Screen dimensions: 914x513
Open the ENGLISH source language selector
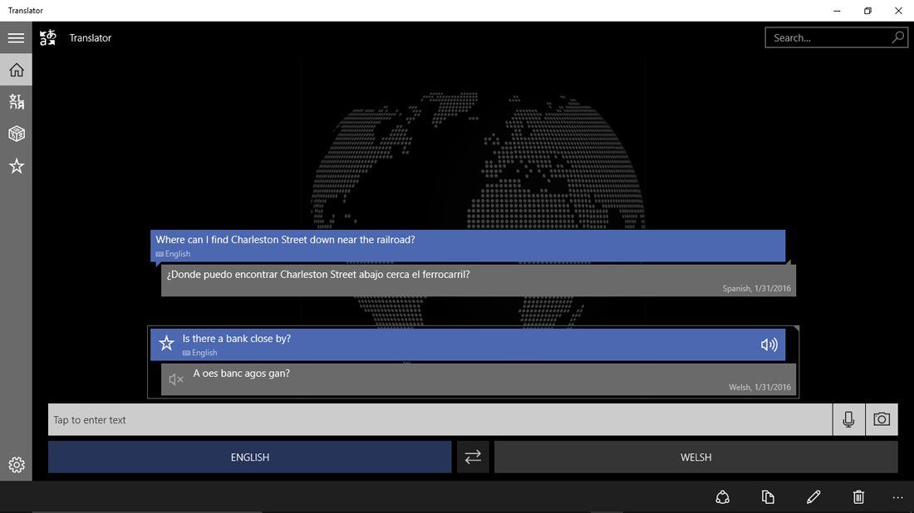[x=249, y=457]
